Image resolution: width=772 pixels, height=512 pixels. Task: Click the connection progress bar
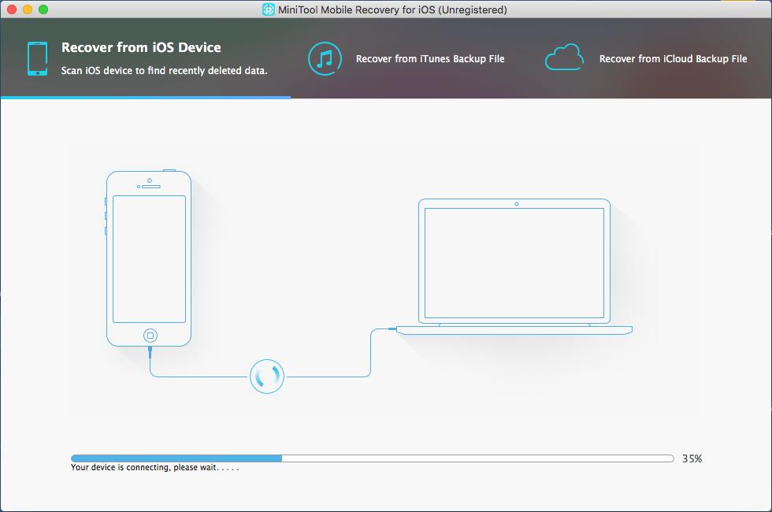[372, 458]
